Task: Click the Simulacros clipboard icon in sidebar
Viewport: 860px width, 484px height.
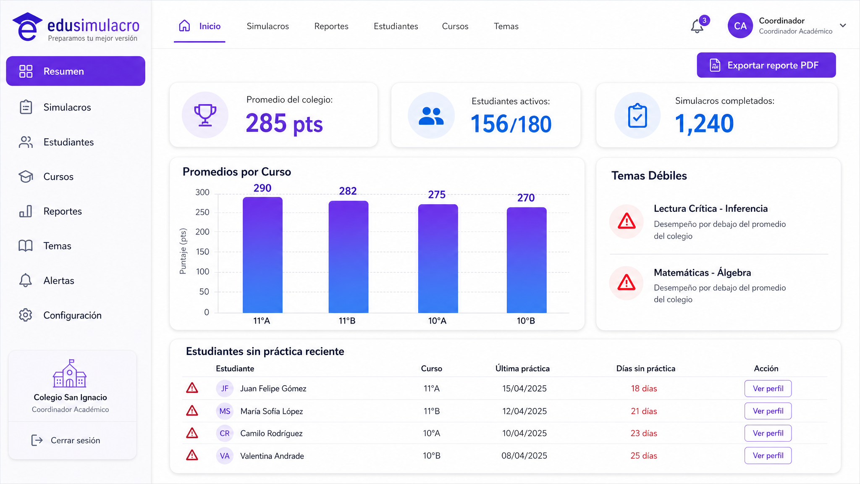Action: 26,107
